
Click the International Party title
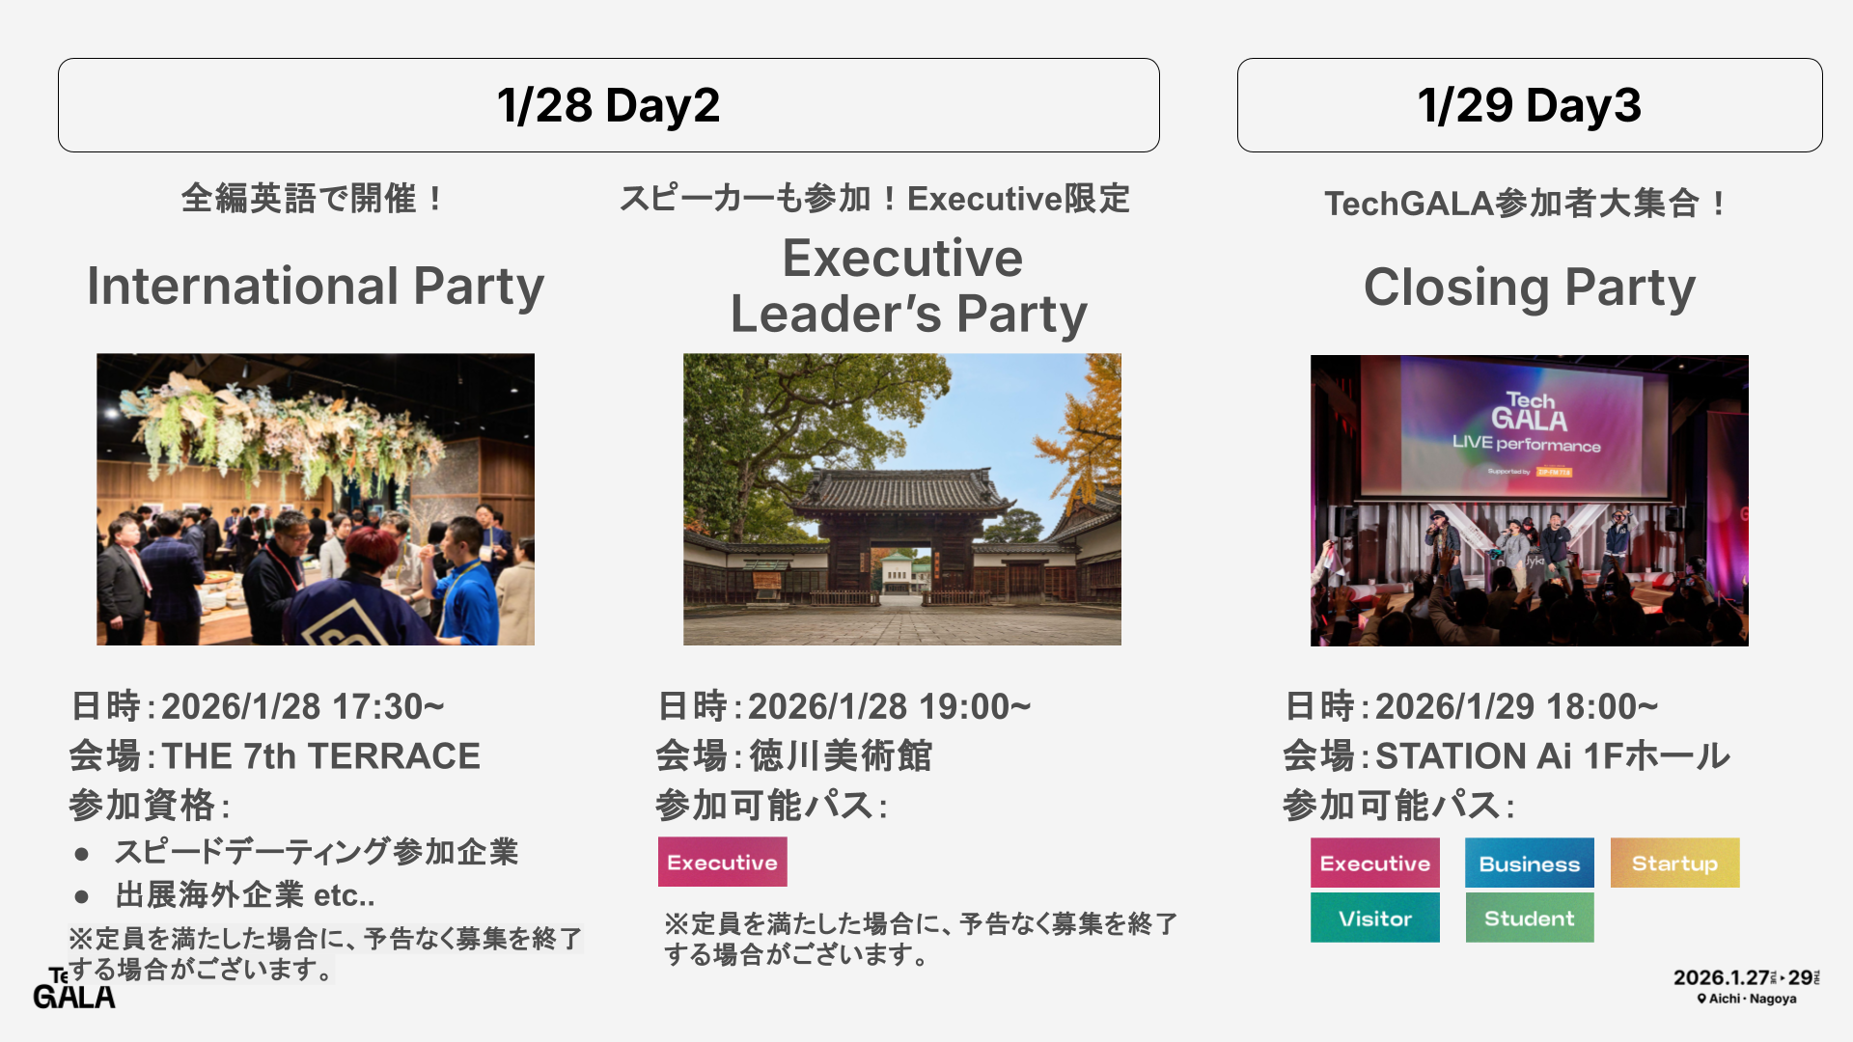pos(316,286)
